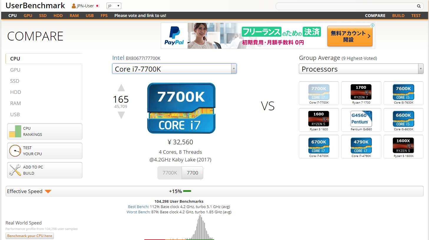Open the GPU menu in top navigation
429x240 pixels.
(x=28, y=16)
